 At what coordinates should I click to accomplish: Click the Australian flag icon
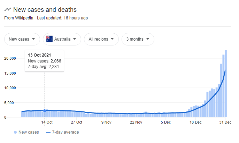point(49,39)
